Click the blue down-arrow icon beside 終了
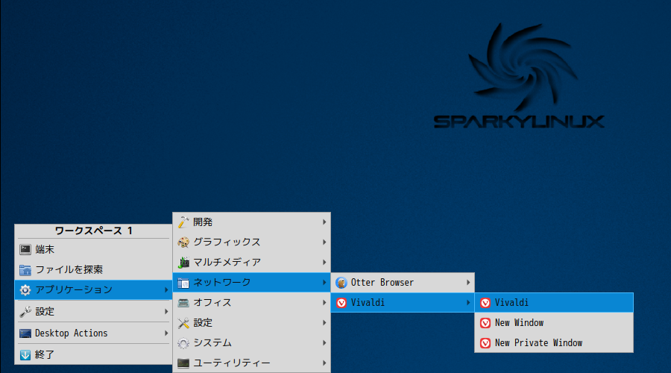The width and height of the screenshot is (671, 373). (x=25, y=354)
